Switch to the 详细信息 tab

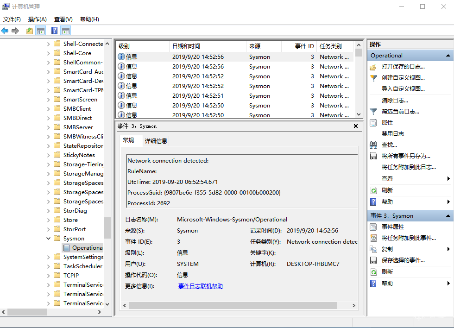coord(156,141)
